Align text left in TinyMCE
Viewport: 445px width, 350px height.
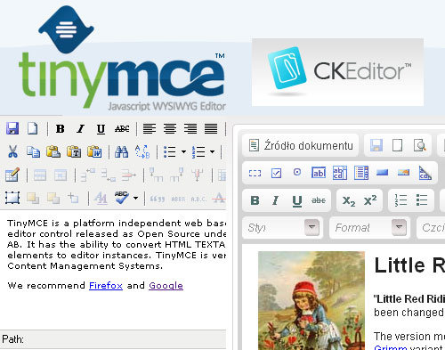coord(150,129)
